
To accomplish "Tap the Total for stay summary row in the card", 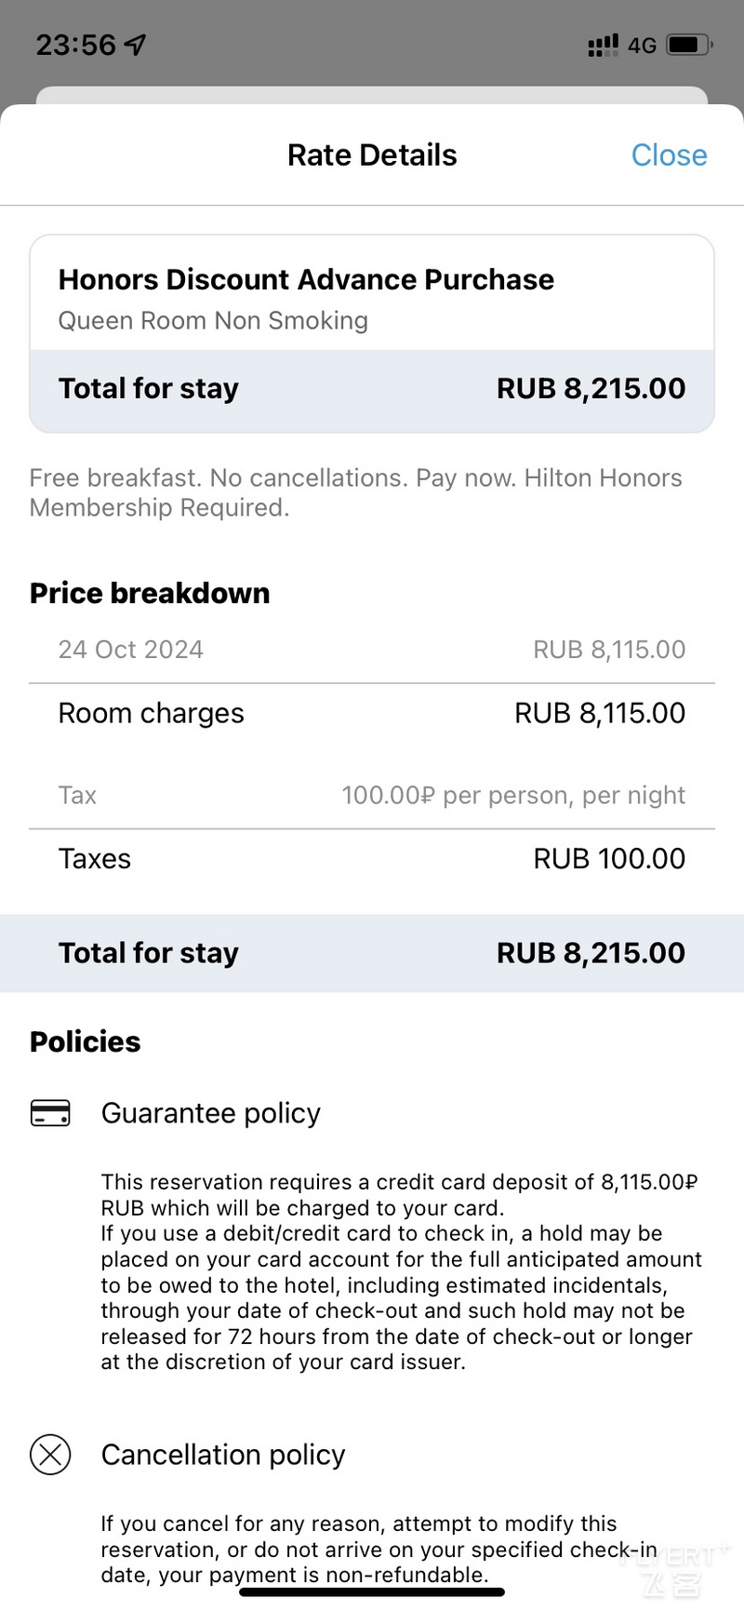I will [372, 390].
